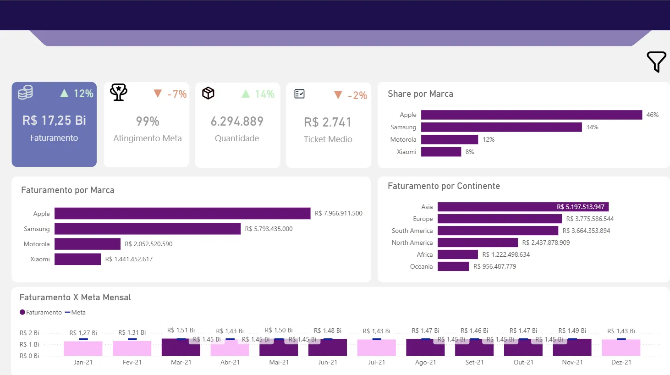The image size is (670, 375).
Task: Select the R$ 2.741 Ticket Medio value
Action: pos(328,122)
